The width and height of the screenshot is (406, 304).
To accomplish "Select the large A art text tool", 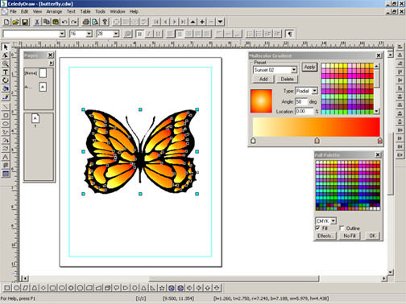I will 6,157.
